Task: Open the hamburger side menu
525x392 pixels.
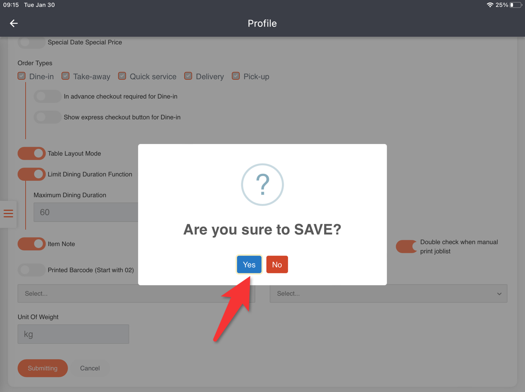Action: [x=8, y=213]
